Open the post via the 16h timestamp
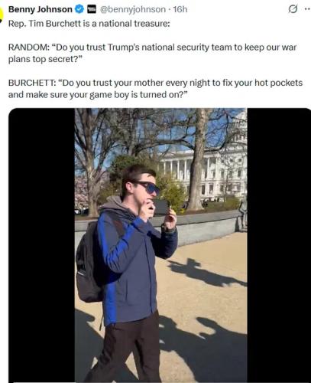The image size is (311, 383). (x=180, y=9)
